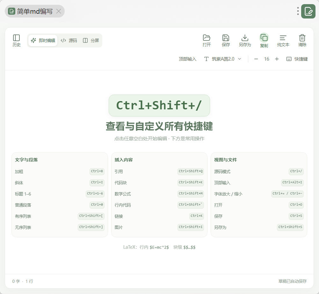319x294 pixels.
Task: Switch to 即时编辑 instant edit mode
Action: point(43,40)
